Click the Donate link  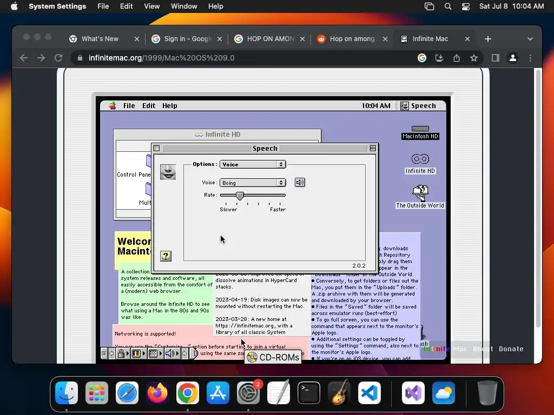[x=511, y=349]
